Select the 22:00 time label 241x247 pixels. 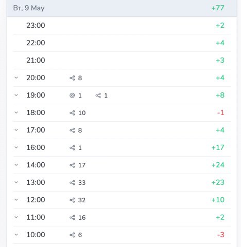click(36, 43)
